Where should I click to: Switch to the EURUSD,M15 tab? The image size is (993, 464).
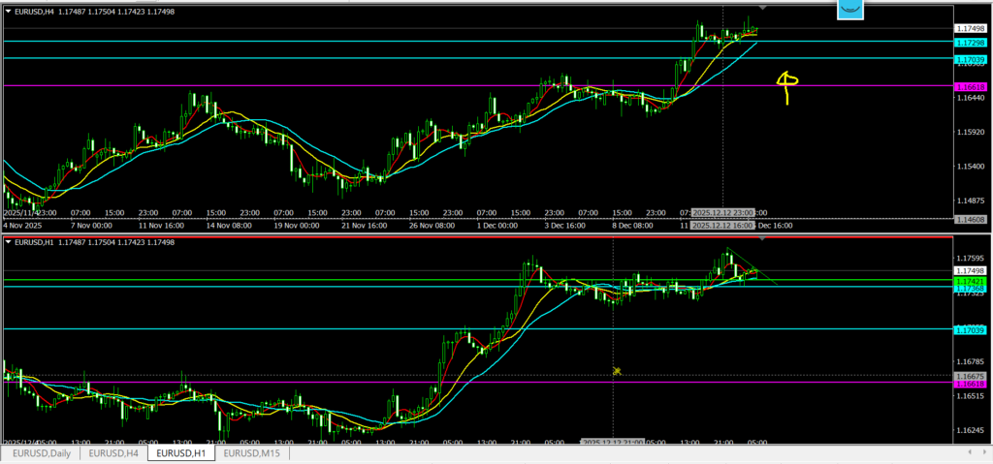tap(252, 452)
